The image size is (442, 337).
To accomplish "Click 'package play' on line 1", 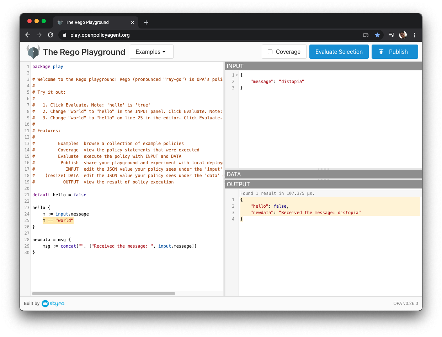I will [x=48, y=67].
